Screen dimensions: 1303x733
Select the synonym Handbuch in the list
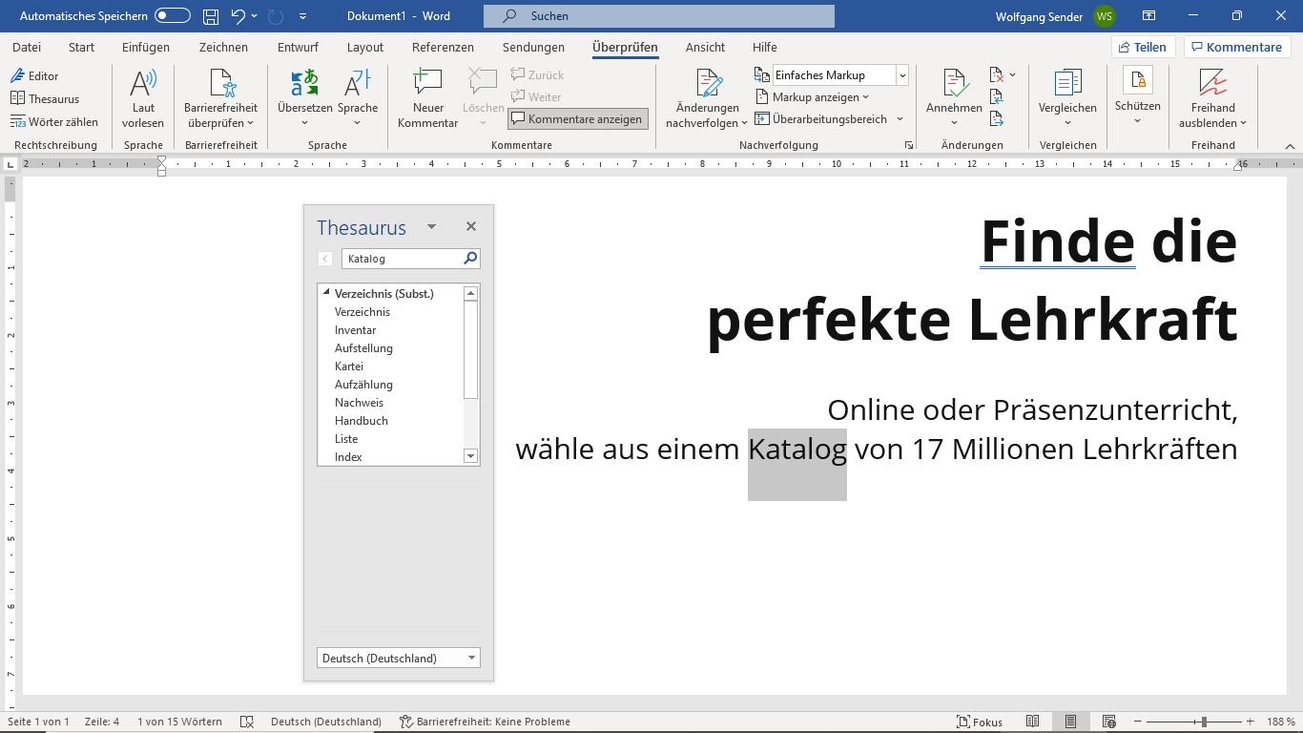[362, 421]
